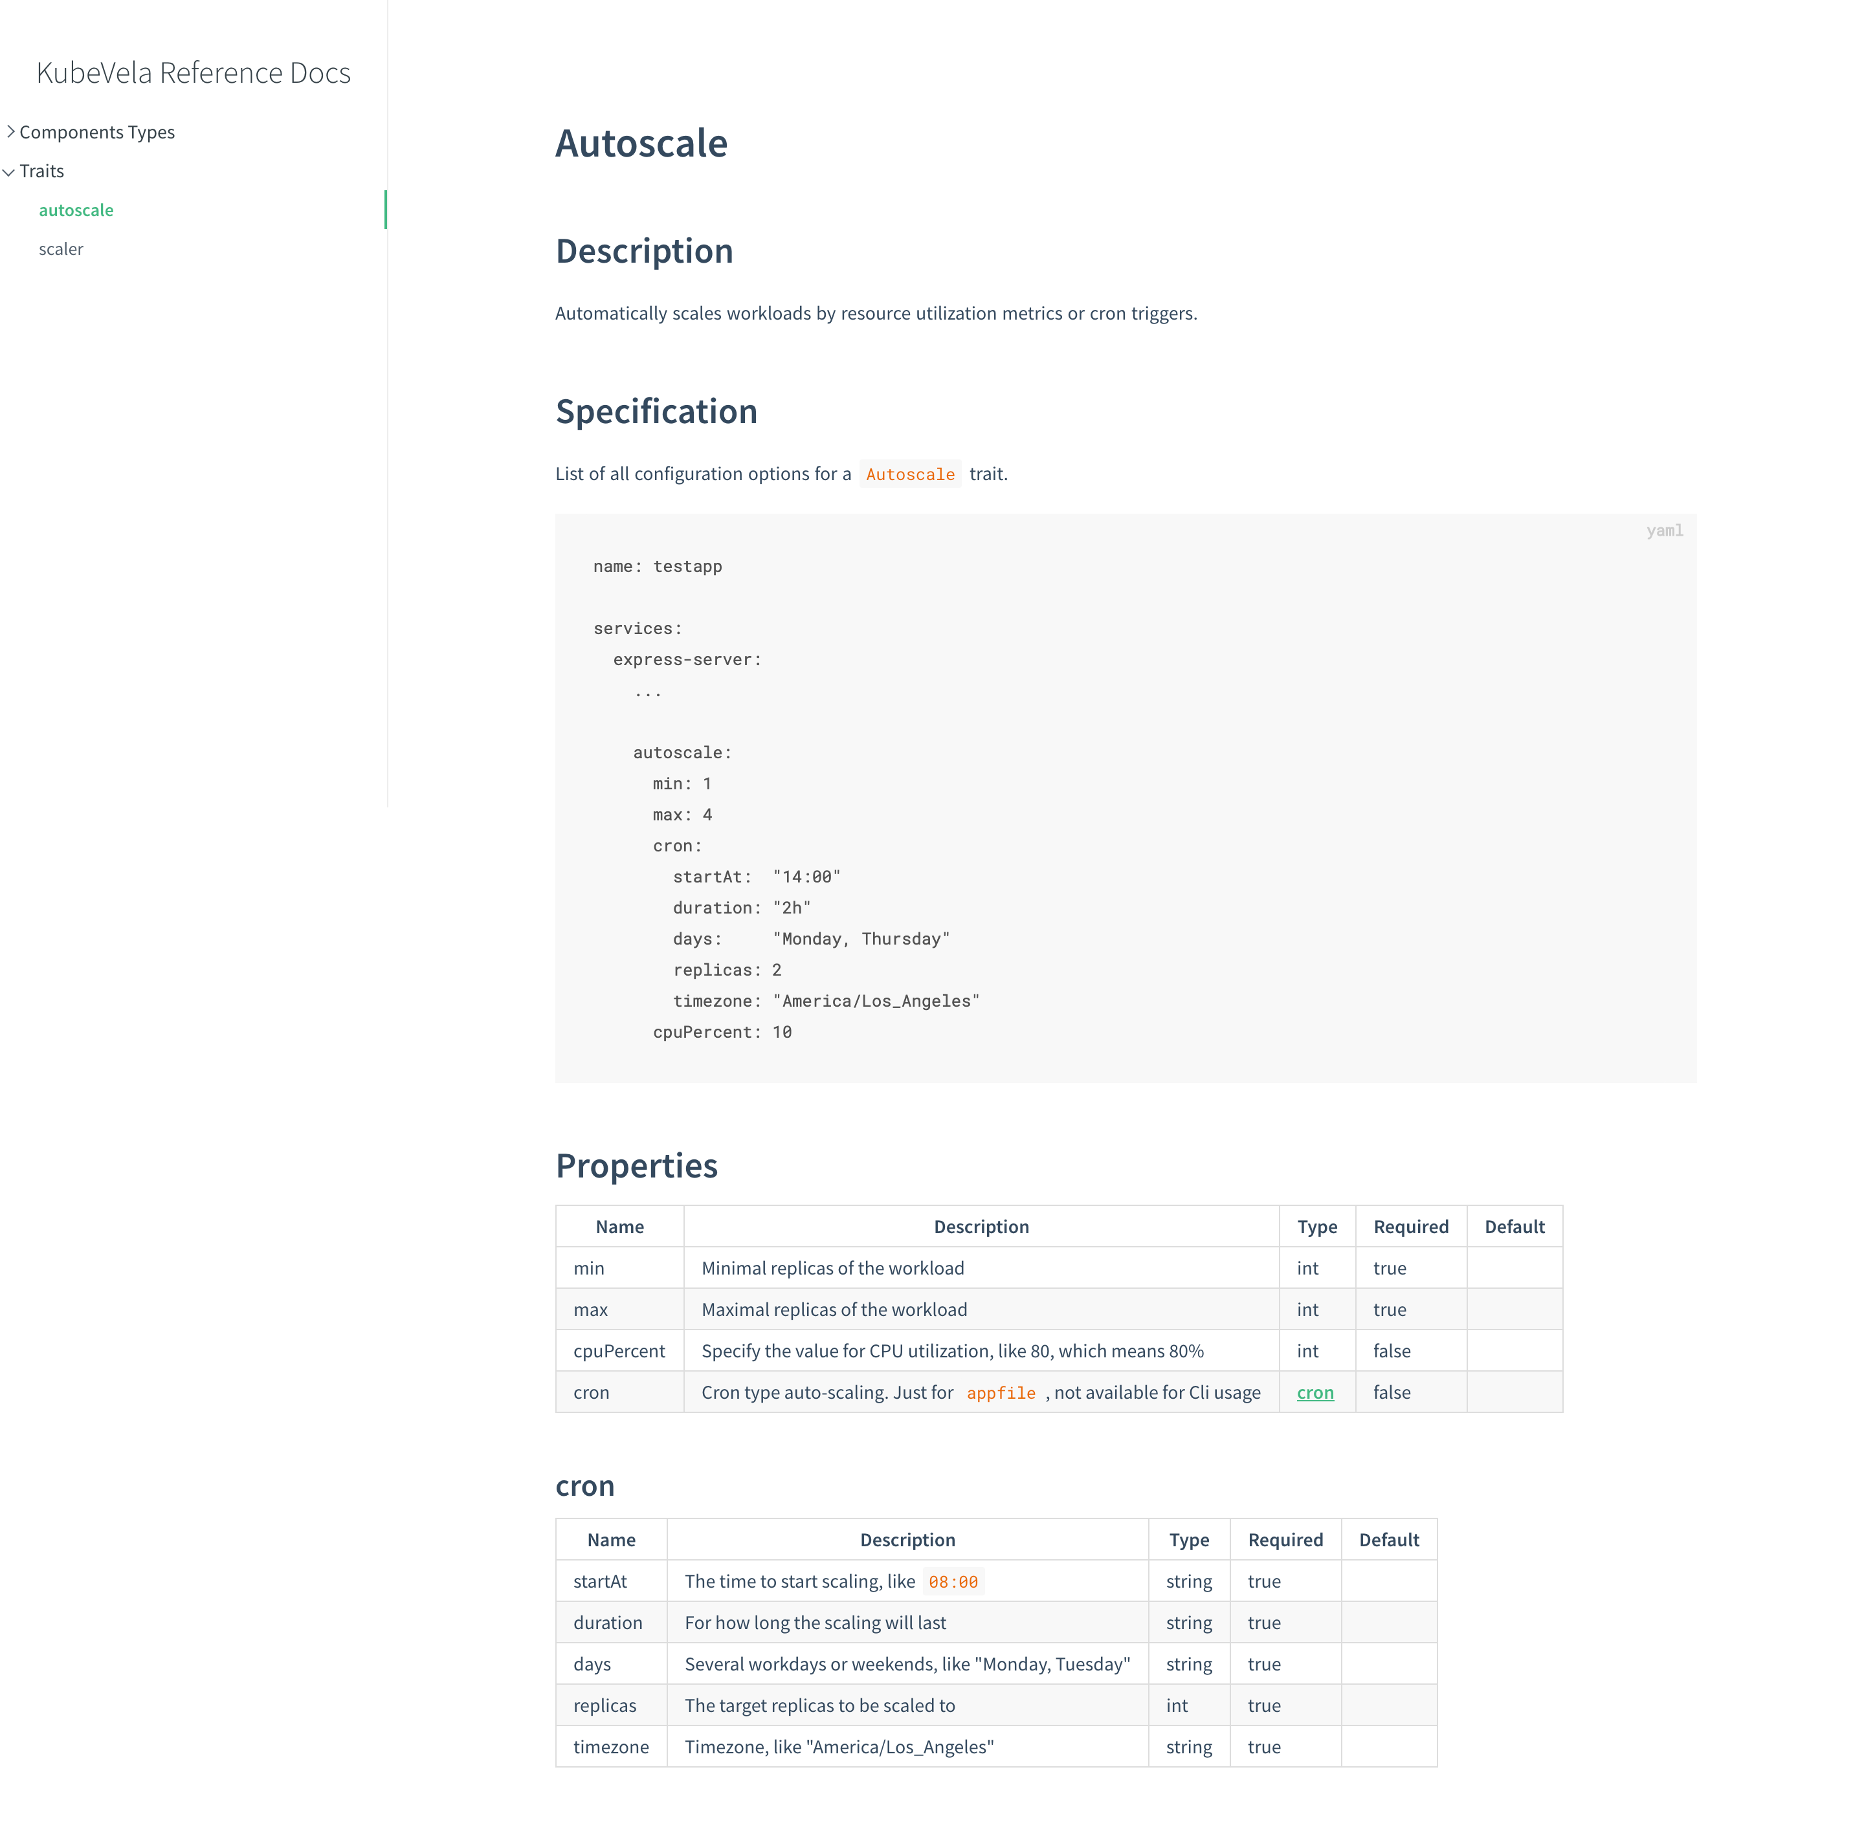
Task: Click the cron subsection heading
Action: (x=584, y=1486)
